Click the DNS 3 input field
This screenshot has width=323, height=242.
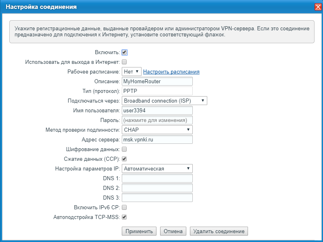(x=157, y=198)
